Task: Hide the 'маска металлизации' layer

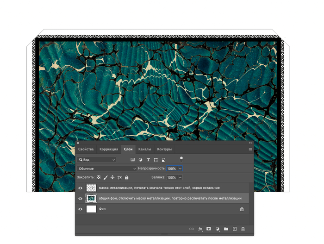Action: (81, 188)
